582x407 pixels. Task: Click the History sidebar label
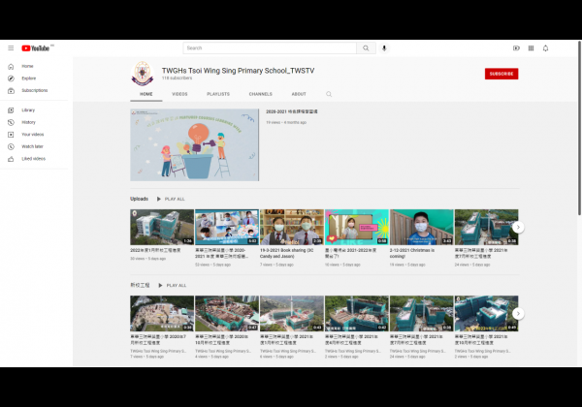[x=28, y=122]
